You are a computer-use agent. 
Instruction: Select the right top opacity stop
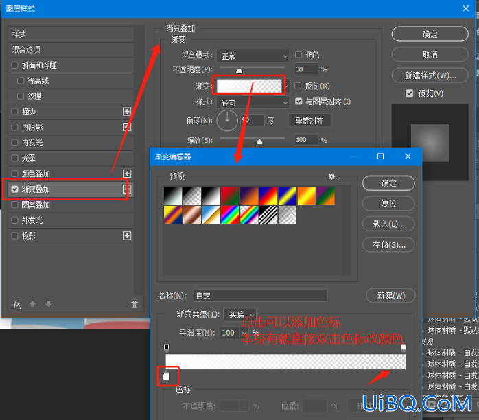404,347
